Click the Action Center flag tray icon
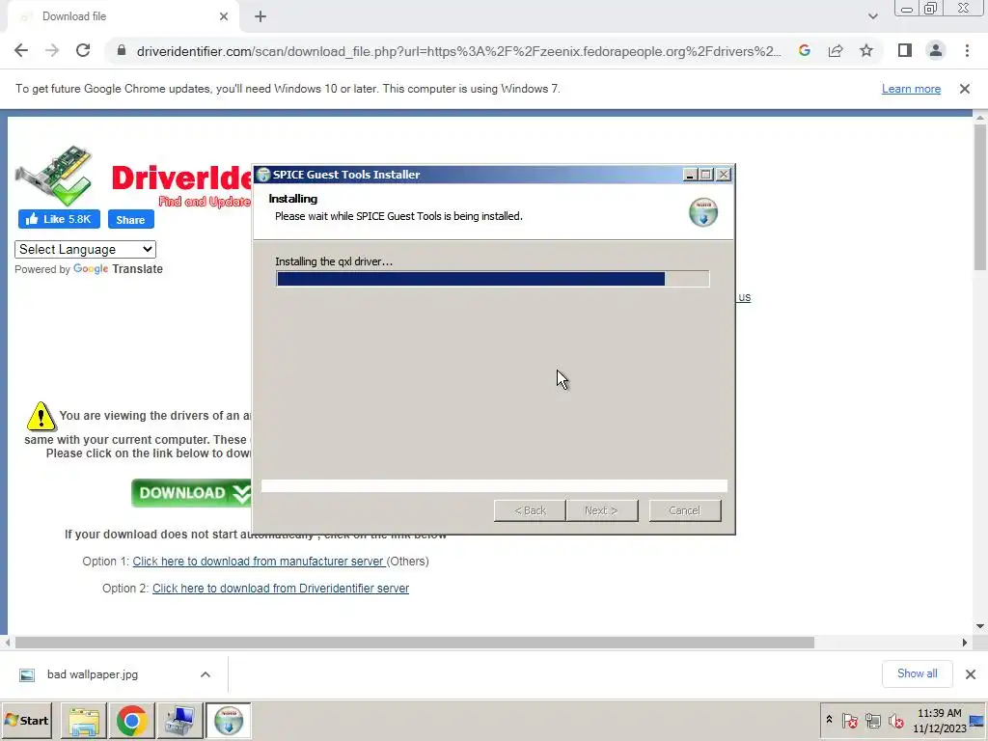The image size is (988, 741). [849, 720]
